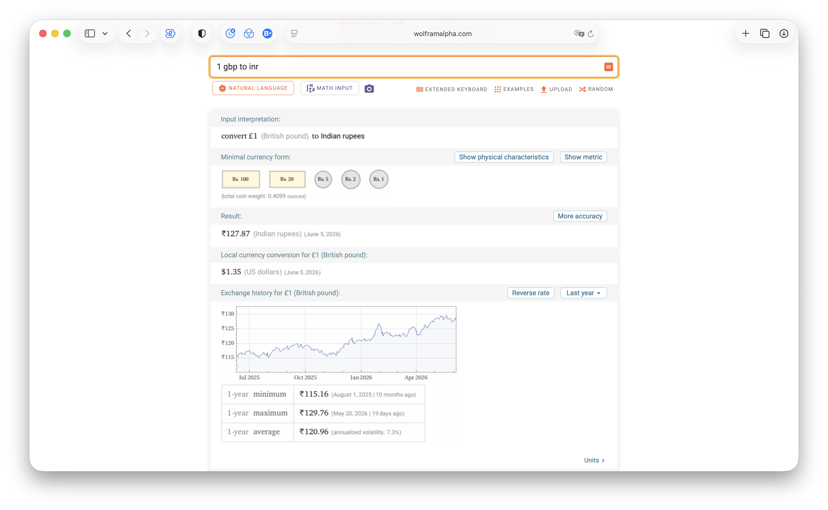Open the browser downloads icon
Image resolution: width=828 pixels, height=510 pixels.
784,33
